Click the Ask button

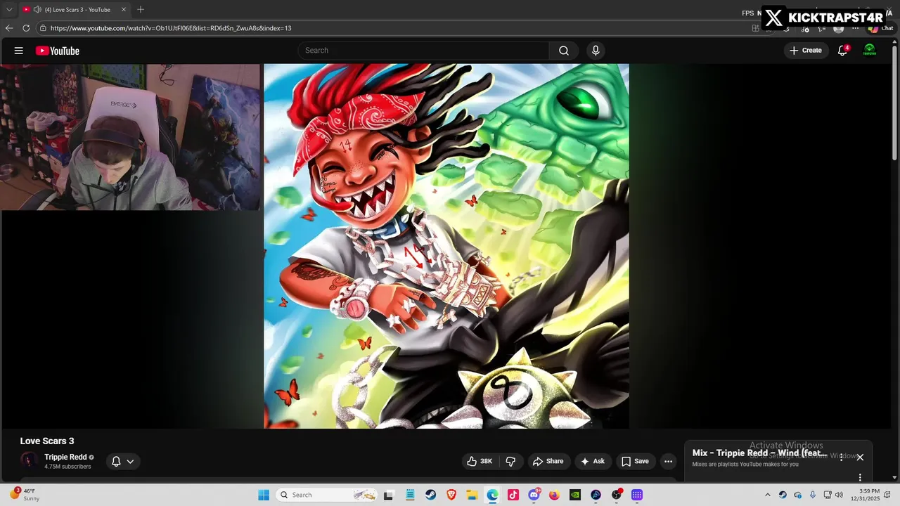coord(592,461)
